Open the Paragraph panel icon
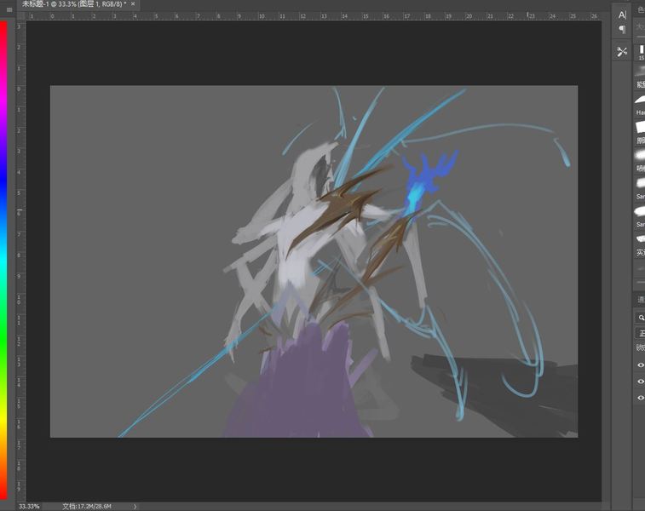 tap(622, 29)
